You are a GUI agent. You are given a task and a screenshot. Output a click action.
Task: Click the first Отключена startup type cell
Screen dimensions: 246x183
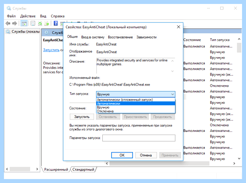click(x=219, y=86)
